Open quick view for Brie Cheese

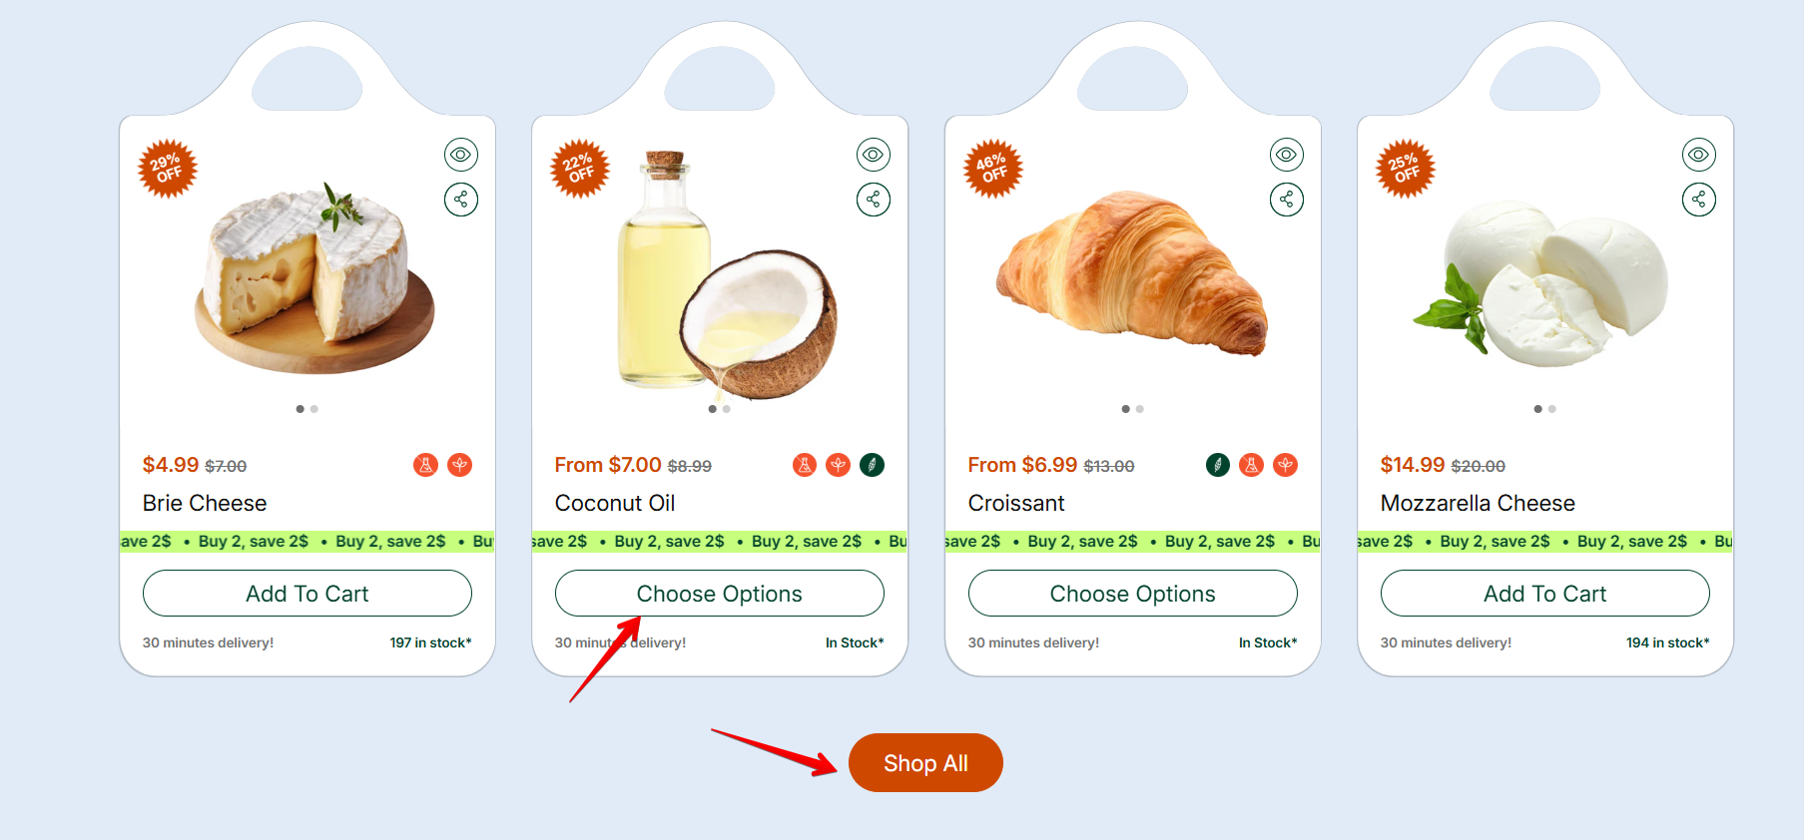coord(460,155)
